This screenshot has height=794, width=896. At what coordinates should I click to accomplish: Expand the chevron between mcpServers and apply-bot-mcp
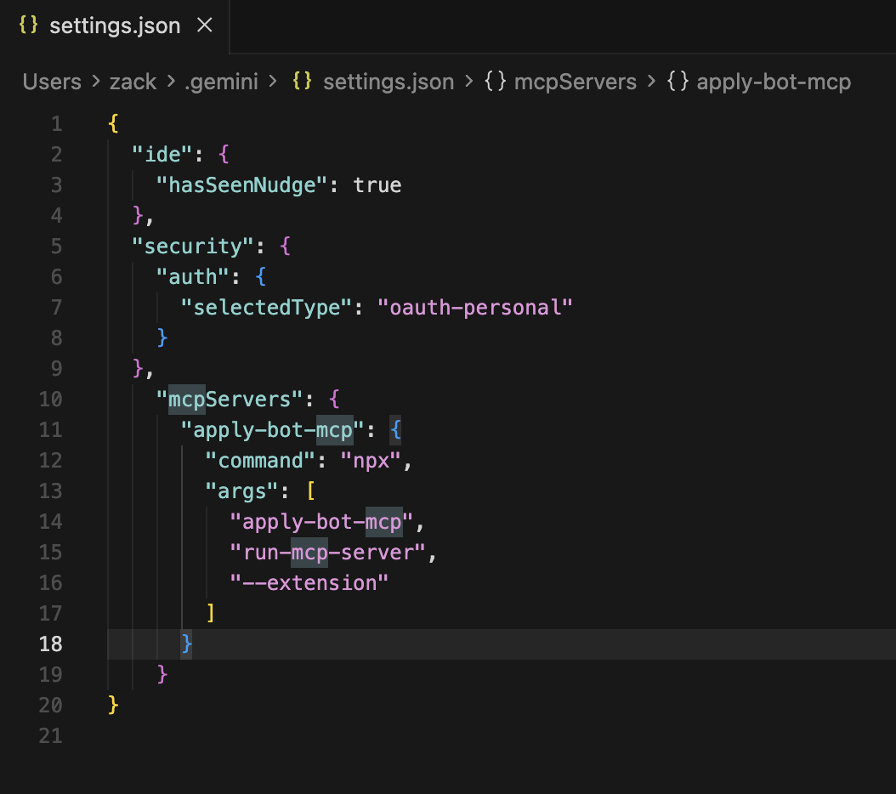pos(652,82)
